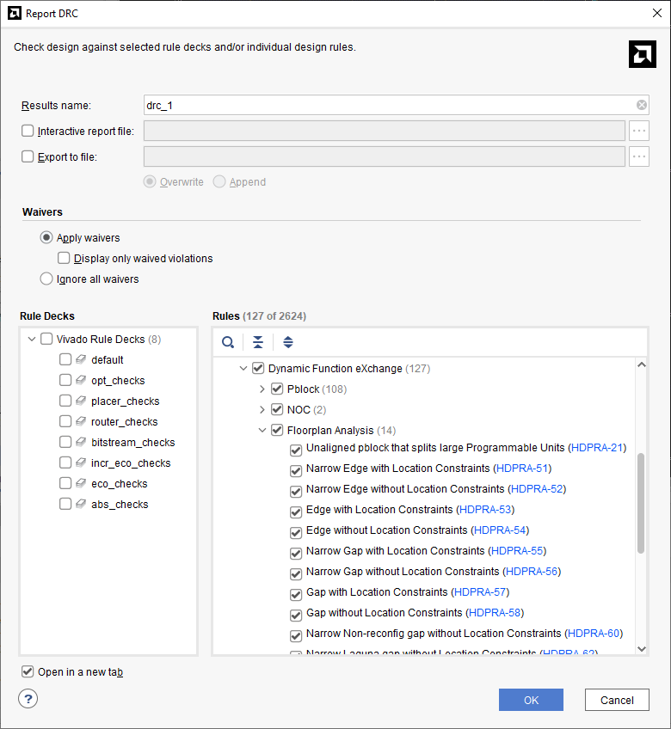Open the help question mark icon
The height and width of the screenshot is (729, 671).
tap(28, 699)
